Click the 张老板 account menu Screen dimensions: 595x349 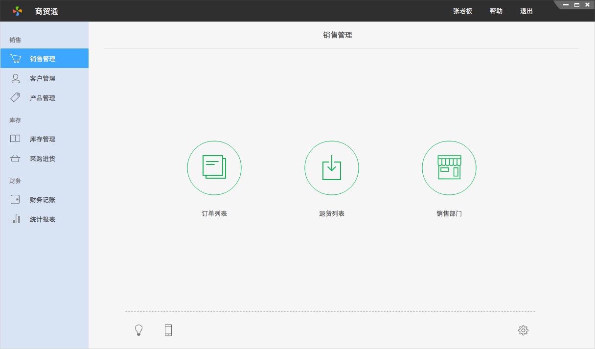click(x=462, y=11)
